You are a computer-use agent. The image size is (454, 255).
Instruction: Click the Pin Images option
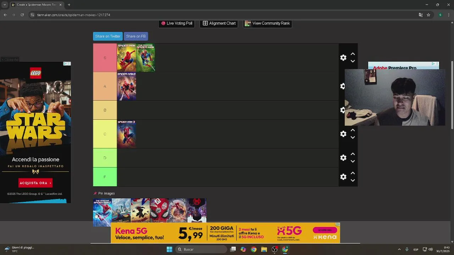(x=104, y=193)
